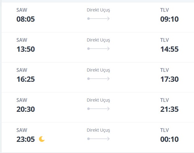Select the 16:25 departure time
This screenshot has width=194, height=153.
(26, 79)
